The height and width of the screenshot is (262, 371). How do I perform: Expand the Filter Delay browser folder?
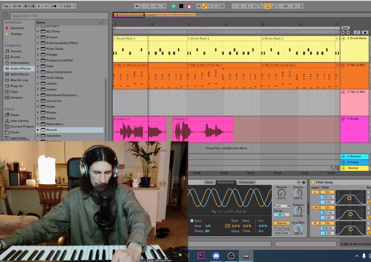point(38,49)
